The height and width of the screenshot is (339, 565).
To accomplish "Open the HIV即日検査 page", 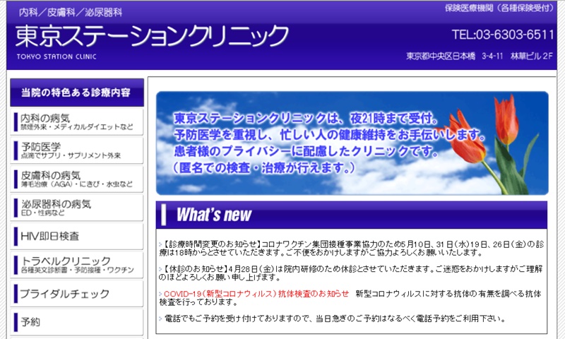I will tap(78, 236).
